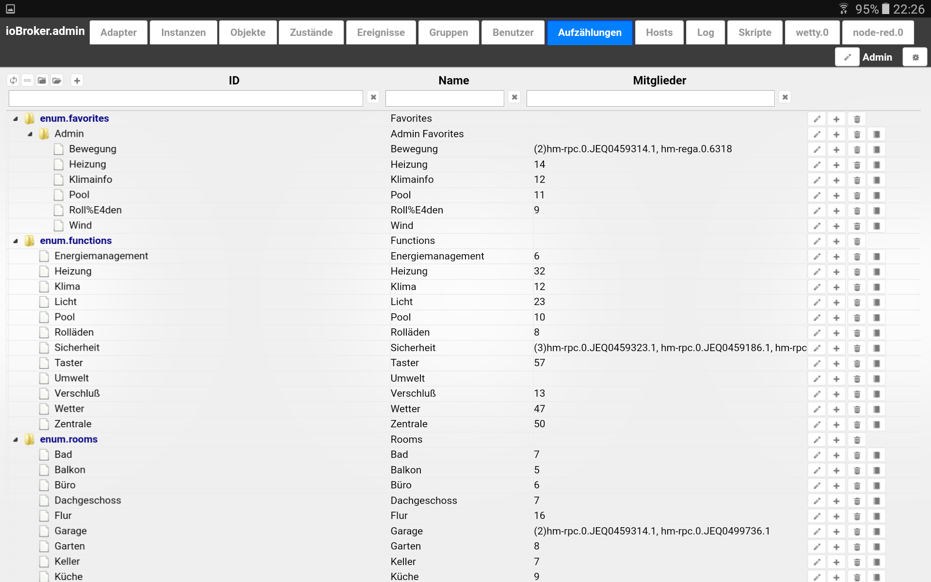This screenshot has width=931, height=582.
Task: Focus the Mitglieder filter input
Action: click(650, 98)
